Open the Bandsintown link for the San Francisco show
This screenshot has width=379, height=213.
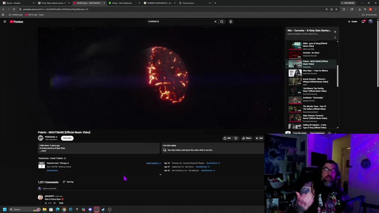[x=208, y=170]
